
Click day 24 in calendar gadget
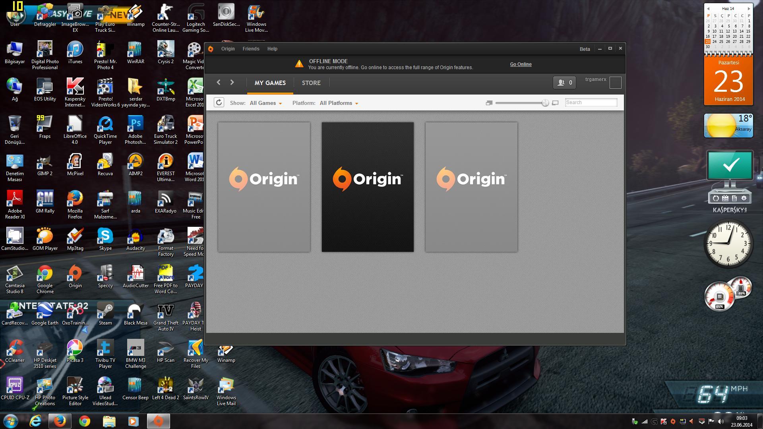715,42
